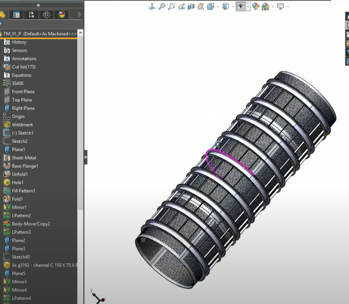This screenshot has width=349, height=304.
Task: Click the feature tree scroll-up arrow
Action: 81,33
